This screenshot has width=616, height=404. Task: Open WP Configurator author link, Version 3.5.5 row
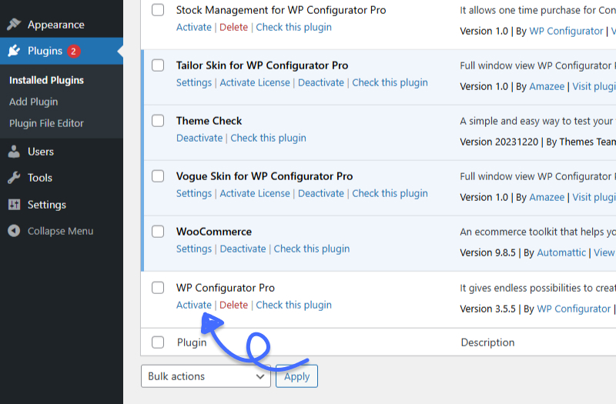574,309
